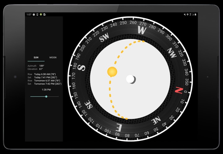
Task: Click the 'Today 7:41 PM (282°)' set time
Action: pos(46,77)
